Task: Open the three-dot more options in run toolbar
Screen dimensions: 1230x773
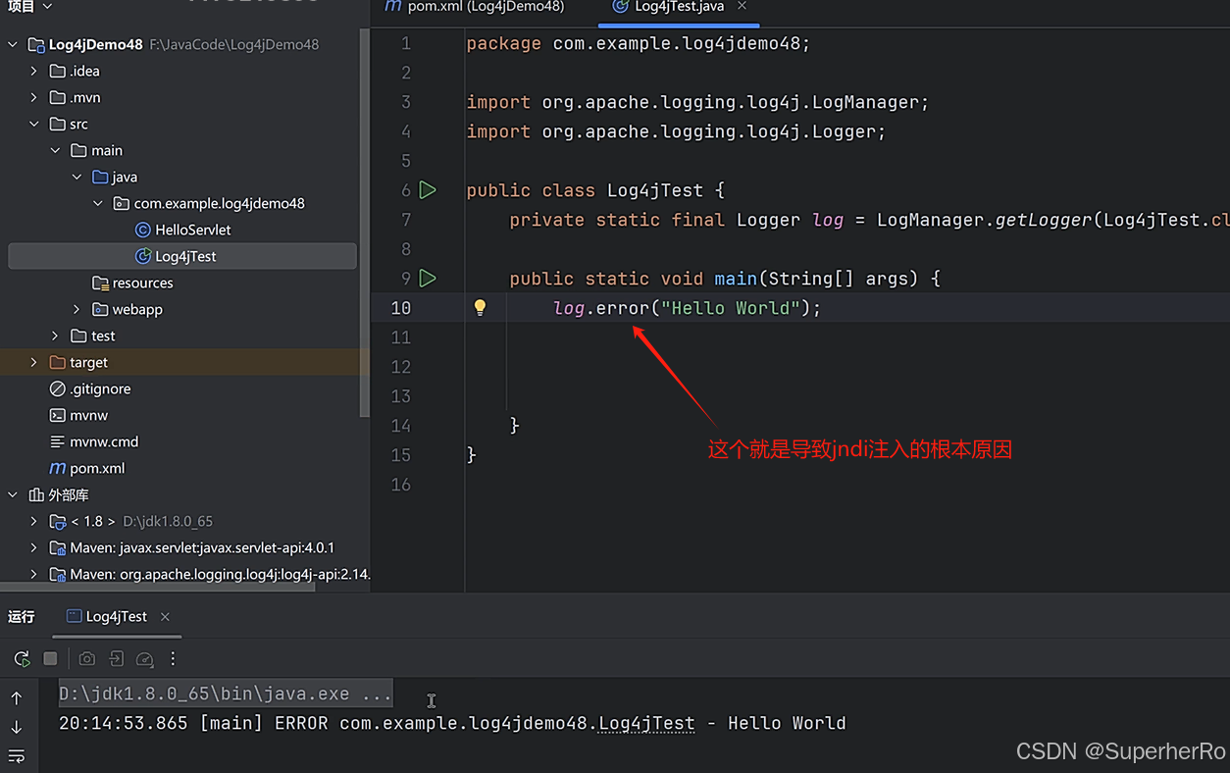Action: click(x=173, y=659)
